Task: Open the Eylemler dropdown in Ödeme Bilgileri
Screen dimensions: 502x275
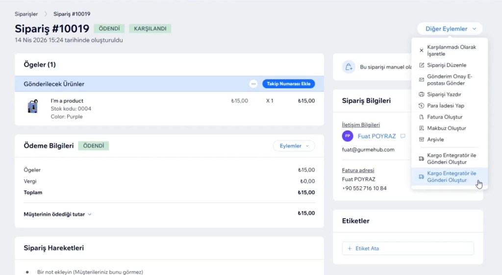Action: tap(294, 146)
